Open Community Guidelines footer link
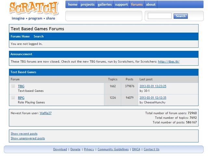208x156 pixels. point(113,149)
